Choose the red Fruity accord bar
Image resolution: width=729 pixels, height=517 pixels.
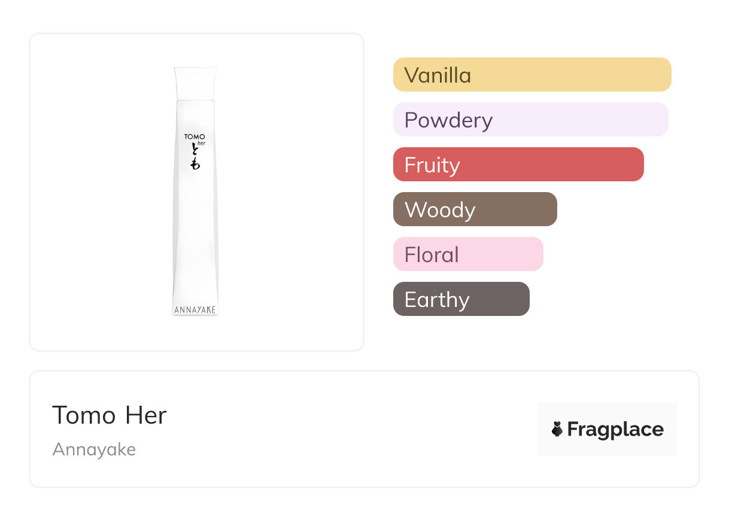click(518, 165)
